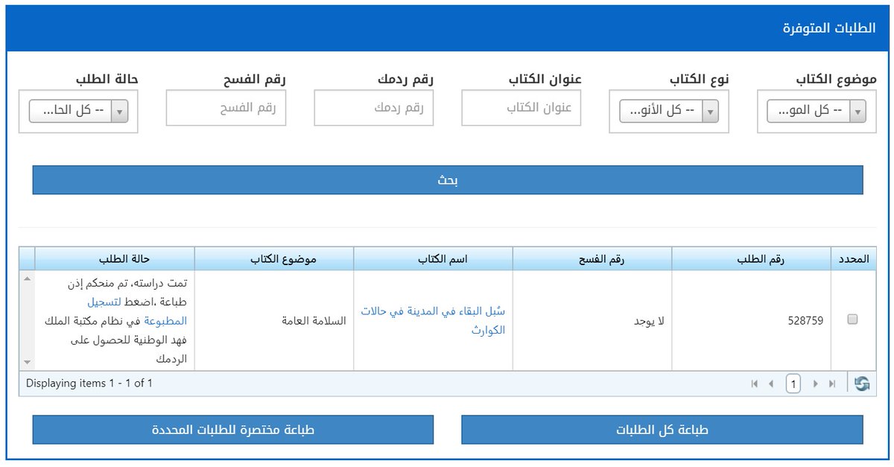Viewport: 894px width, 467px height.
Task: Go to next page of grid
Action: [815, 384]
